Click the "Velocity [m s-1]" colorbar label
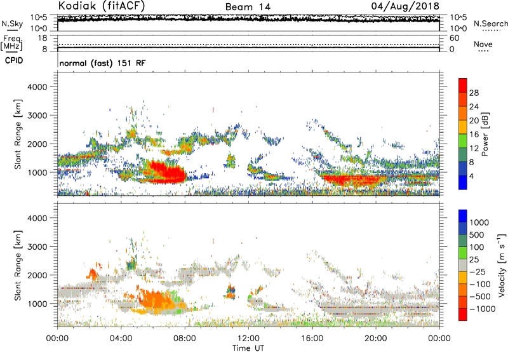Image resolution: width=508 pixels, height=352 pixels. 502,265
